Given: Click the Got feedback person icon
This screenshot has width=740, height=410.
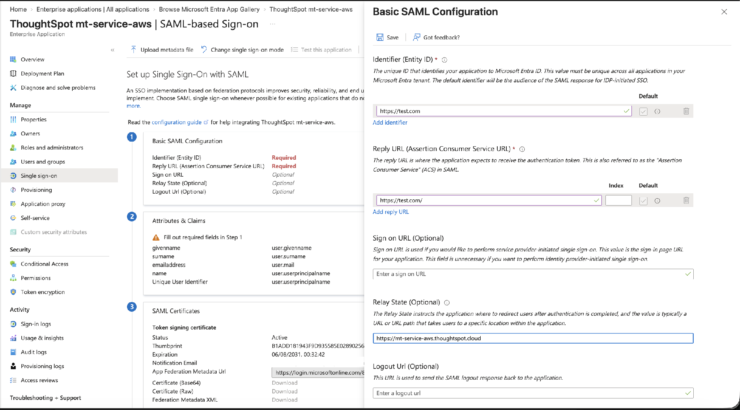Looking at the screenshot, I should (417, 37).
